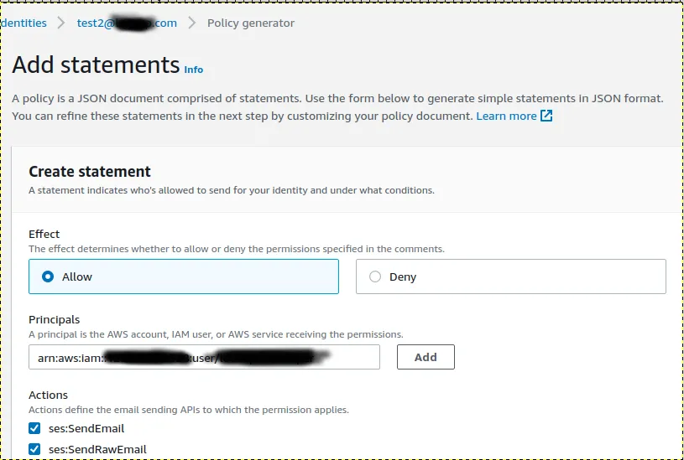This screenshot has height=460, width=684.
Task: Click the external link icon after Learn more
Action: tap(546, 116)
